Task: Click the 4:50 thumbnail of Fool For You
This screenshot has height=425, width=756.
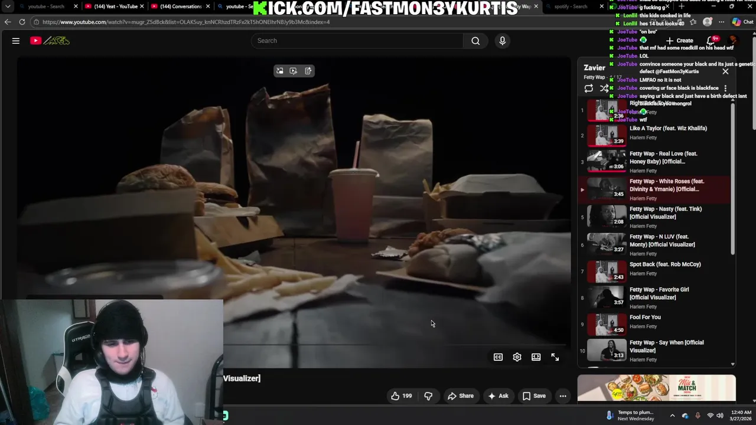Action: coord(607,324)
